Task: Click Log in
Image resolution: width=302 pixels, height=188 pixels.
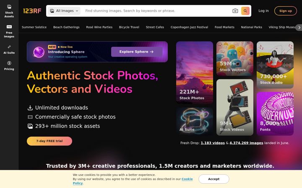Action: point(263,11)
